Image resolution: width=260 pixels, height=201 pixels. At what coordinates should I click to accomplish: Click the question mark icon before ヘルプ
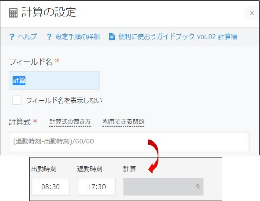click(x=12, y=37)
